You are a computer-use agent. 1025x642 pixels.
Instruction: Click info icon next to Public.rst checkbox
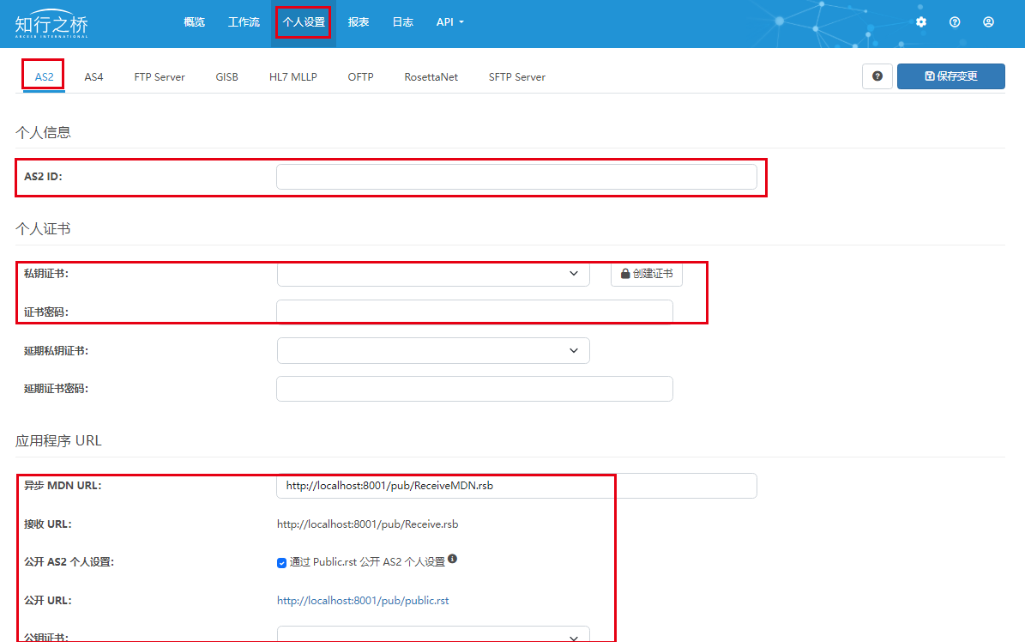click(452, 559)
